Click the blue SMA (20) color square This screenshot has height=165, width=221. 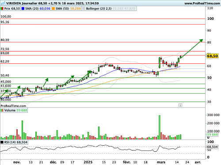pos(23,9)
